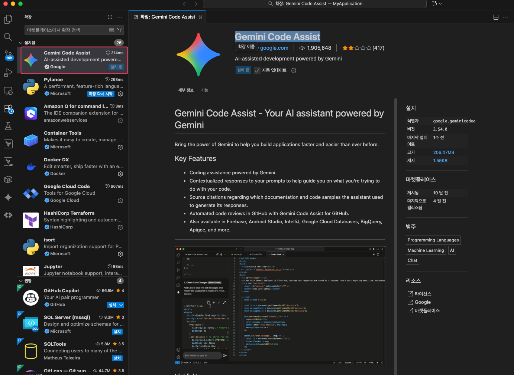Screen dimensions: 514x375
Task: Click the google.com publisher link
Action: pos(274,48)
